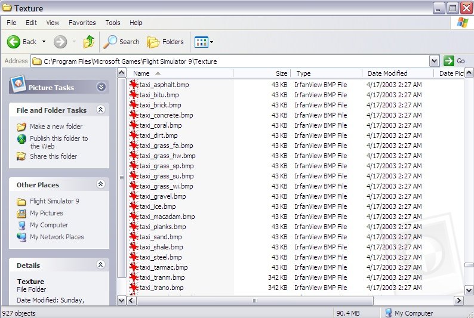
Task: Open the Favorites menu
Action: tap(82, 23)
